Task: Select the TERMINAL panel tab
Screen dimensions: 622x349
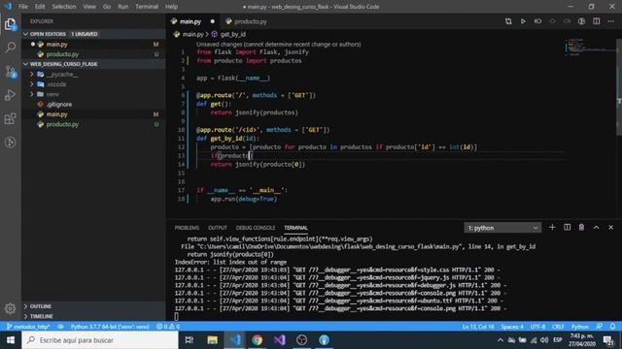Action: [295, 228]
